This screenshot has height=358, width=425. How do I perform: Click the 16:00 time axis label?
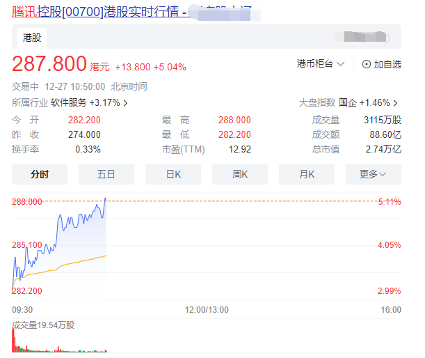coord(391,310)
